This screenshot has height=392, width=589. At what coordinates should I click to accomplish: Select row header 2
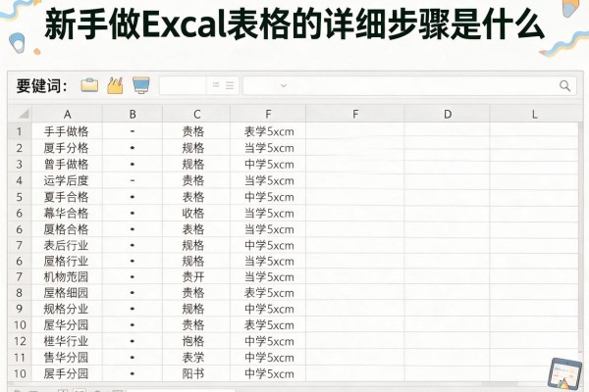pos(20,148)
